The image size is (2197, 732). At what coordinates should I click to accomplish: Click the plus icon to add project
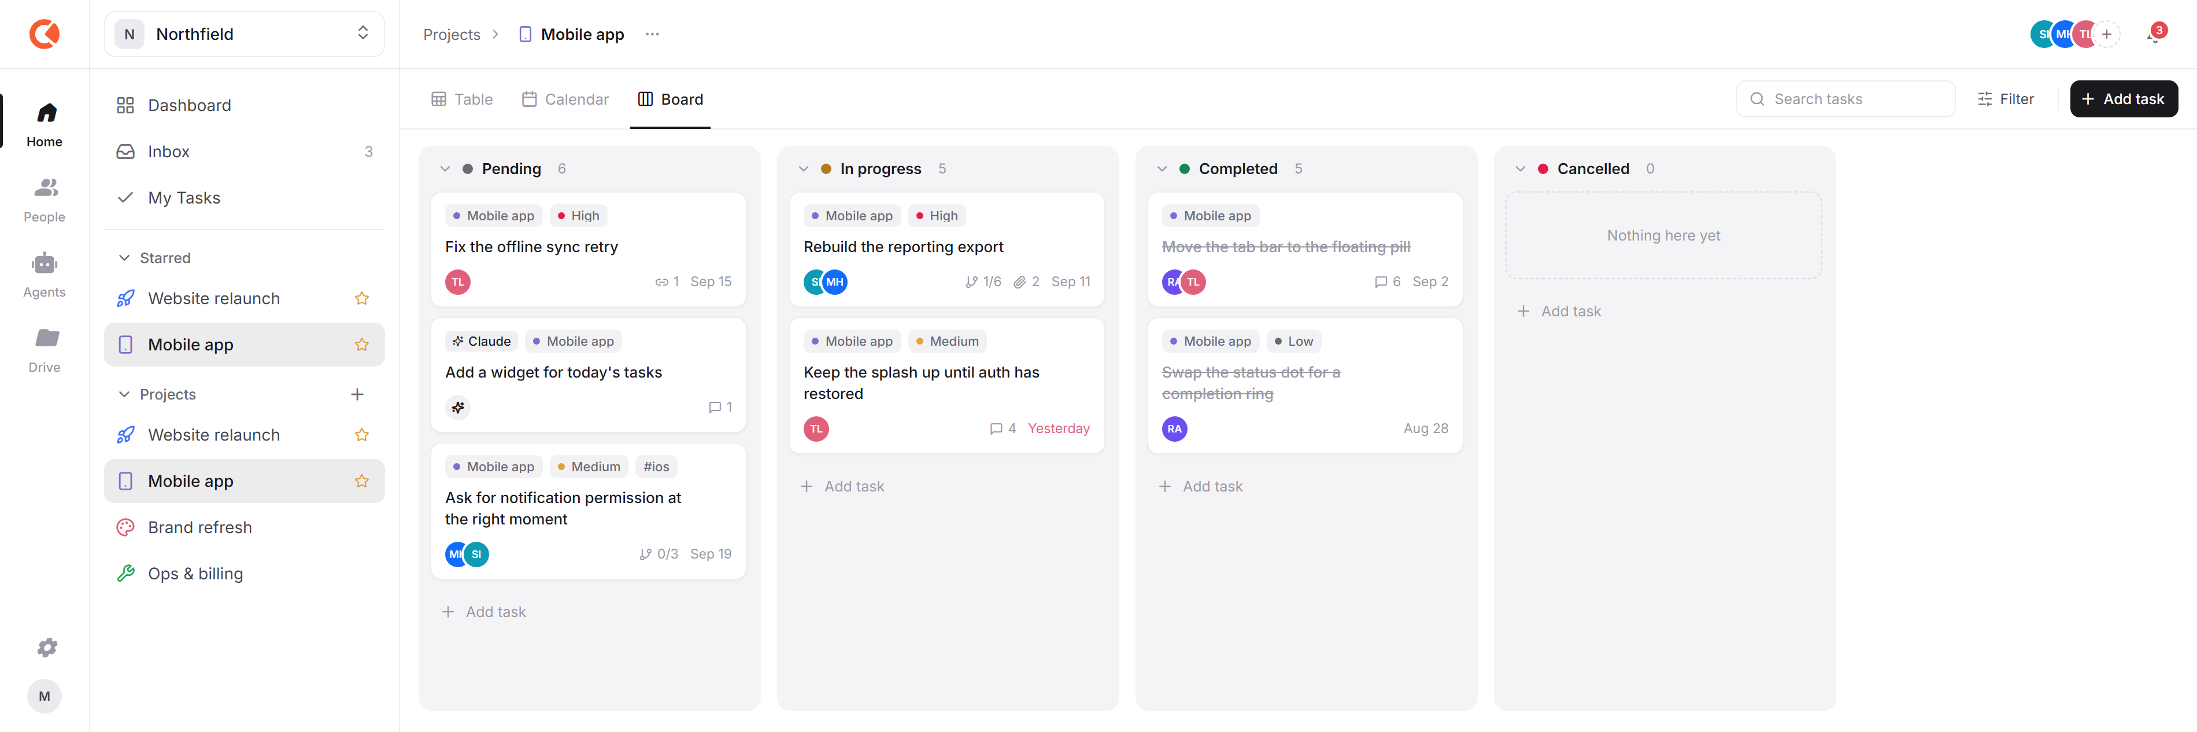click(357, 394)
